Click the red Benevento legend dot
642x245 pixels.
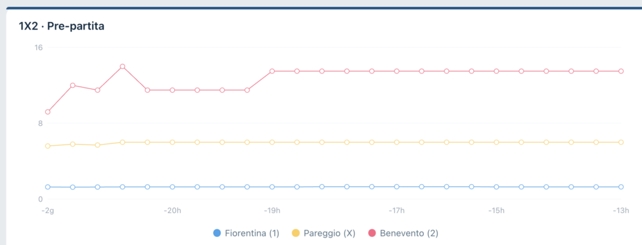tap(372, 234)
